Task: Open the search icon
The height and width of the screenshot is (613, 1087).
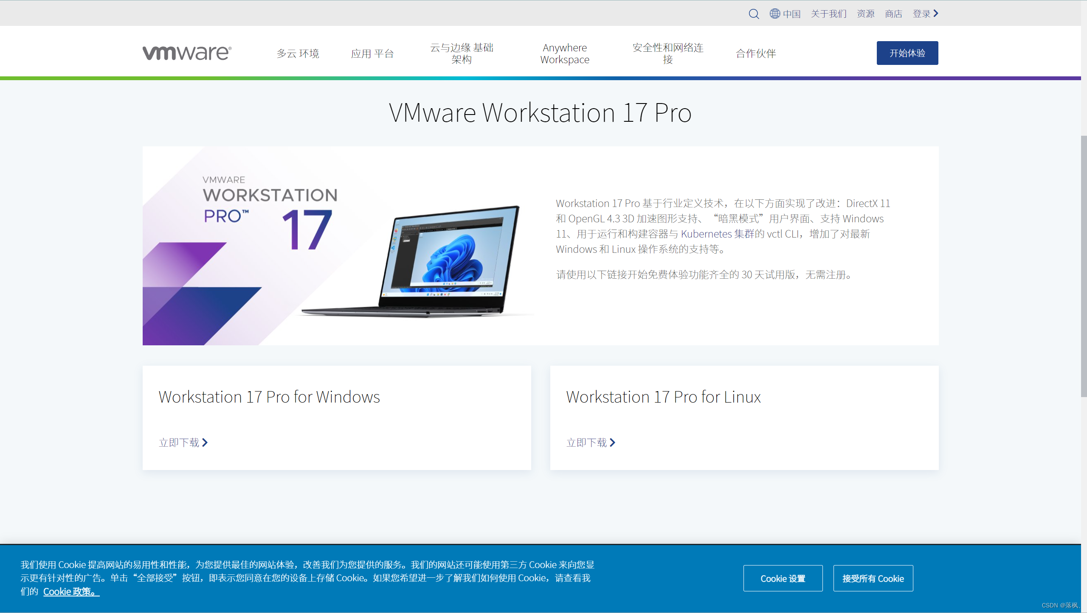Action: click(753, 13)
